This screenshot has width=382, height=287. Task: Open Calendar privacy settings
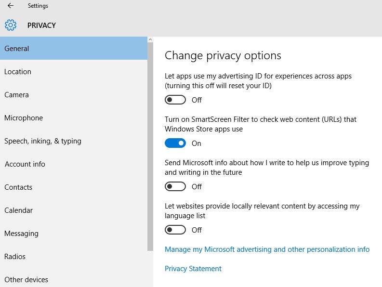(x=74, y=210)
